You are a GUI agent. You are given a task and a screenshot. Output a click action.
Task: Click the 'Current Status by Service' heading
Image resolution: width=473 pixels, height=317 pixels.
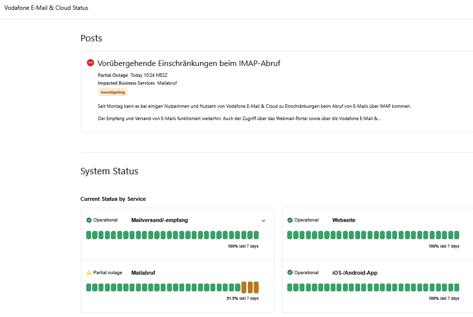[x=113, y=199]
